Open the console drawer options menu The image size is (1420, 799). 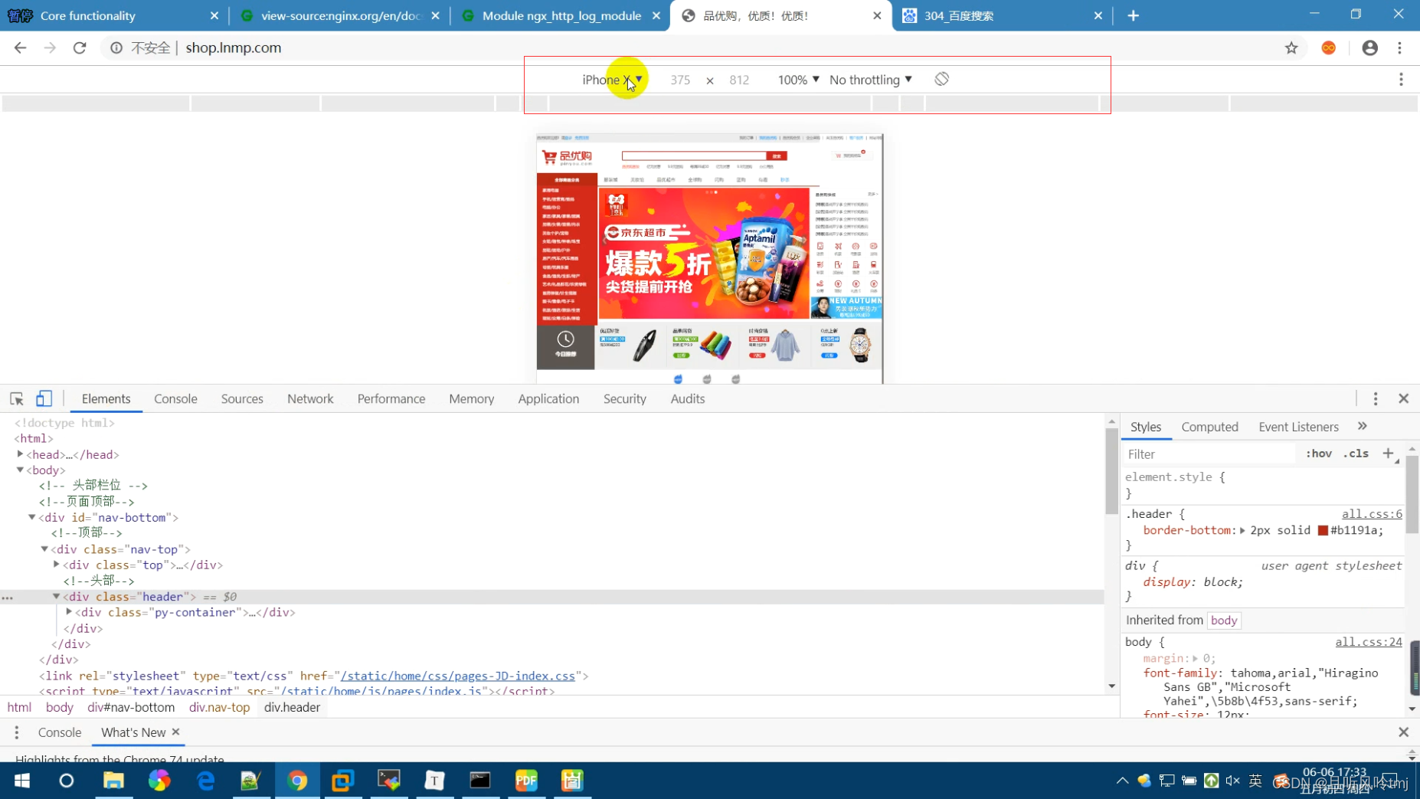[16, 732]
